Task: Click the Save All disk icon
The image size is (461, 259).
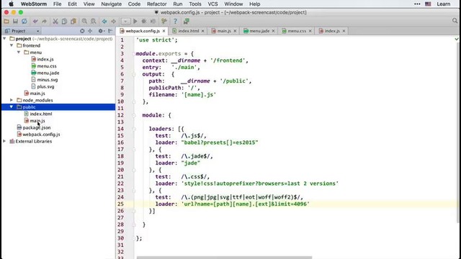Action: [x=15, y=21]
